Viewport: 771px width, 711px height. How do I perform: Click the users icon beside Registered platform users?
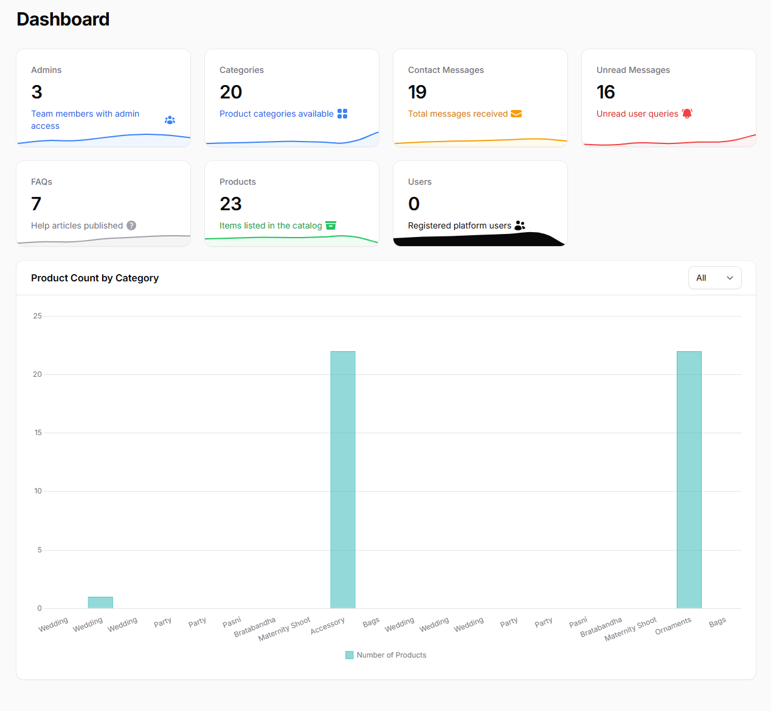(520, 225)
